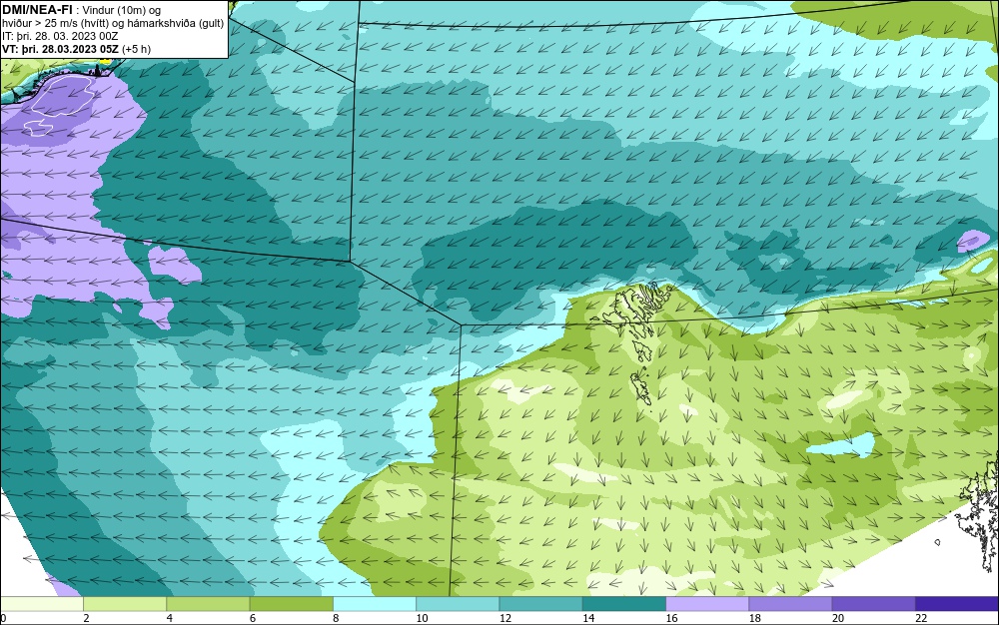Choose the legend swatch between 10 and 12
The width and height of the screenshot is (999, 625).
458,603
